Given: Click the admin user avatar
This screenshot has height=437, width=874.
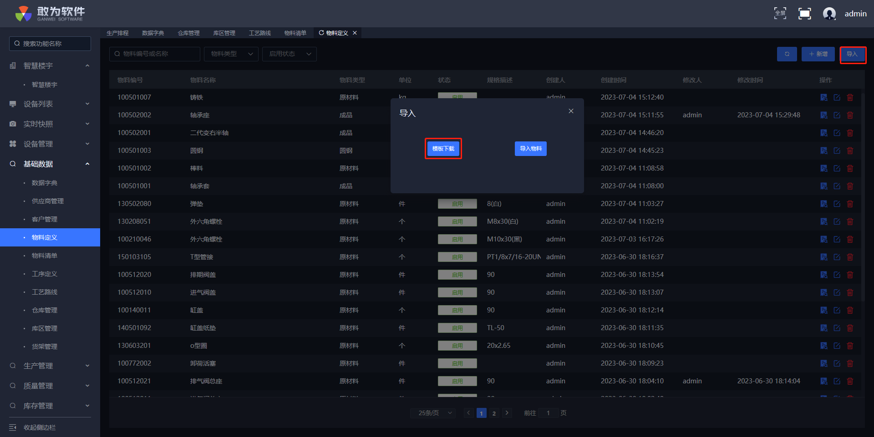Looking at the screenshot, I should pyautogui.click(x=829, y=14).
